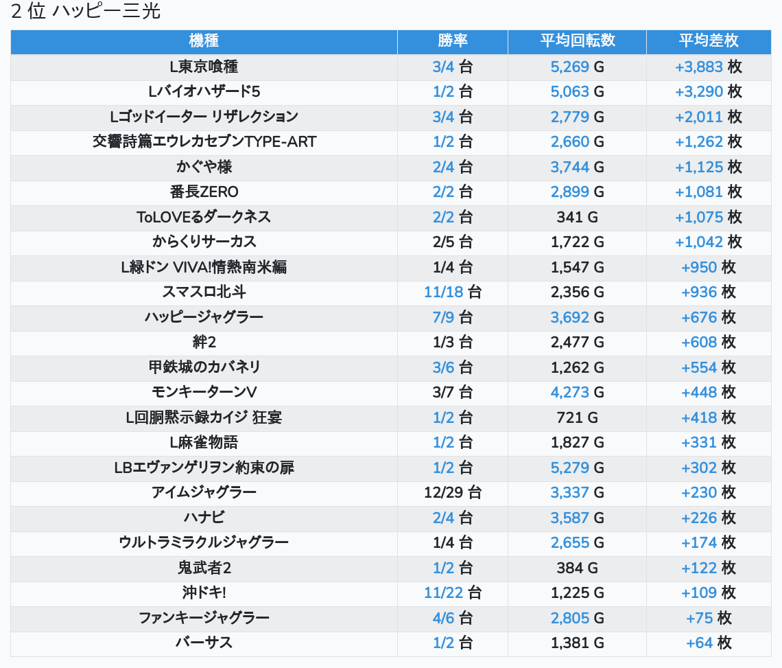Image resolution: width=782 pixels, height=668 pixels.
Task: Select the +64 枚 value
Action: click(708, 643)
